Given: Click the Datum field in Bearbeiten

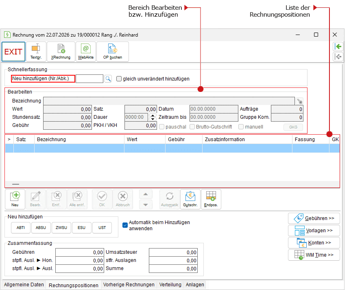Looking at the screenshot, I should click(x=214, y=109).
